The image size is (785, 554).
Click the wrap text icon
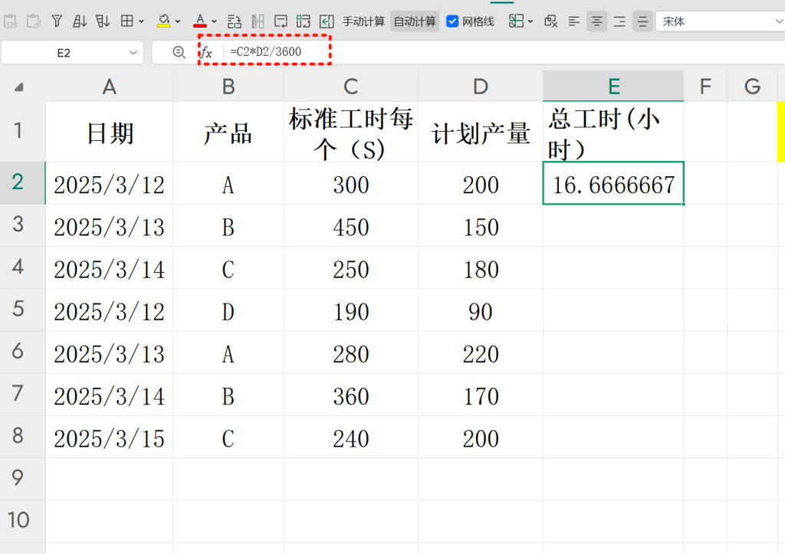(x=281, y=21)
